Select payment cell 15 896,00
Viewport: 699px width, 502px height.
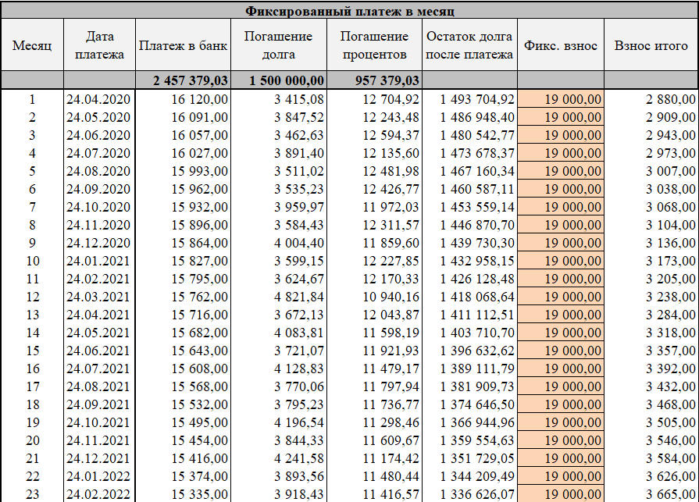coord(183,225)
